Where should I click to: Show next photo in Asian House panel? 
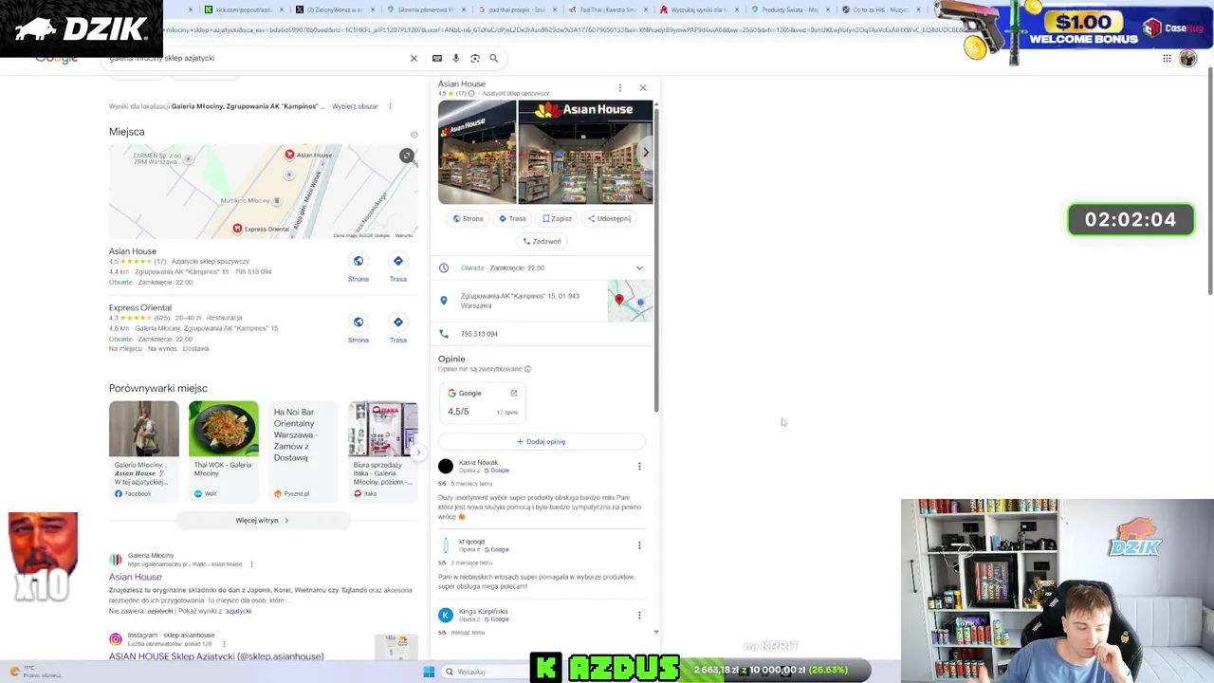coord(646,152)
